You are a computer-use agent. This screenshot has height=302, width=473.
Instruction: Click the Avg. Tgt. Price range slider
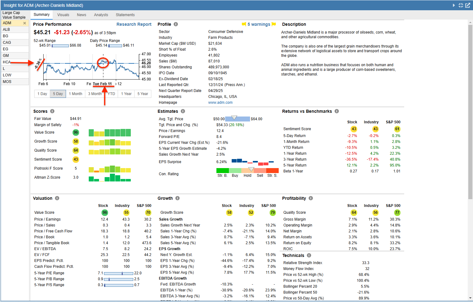(x=238, y=119)
